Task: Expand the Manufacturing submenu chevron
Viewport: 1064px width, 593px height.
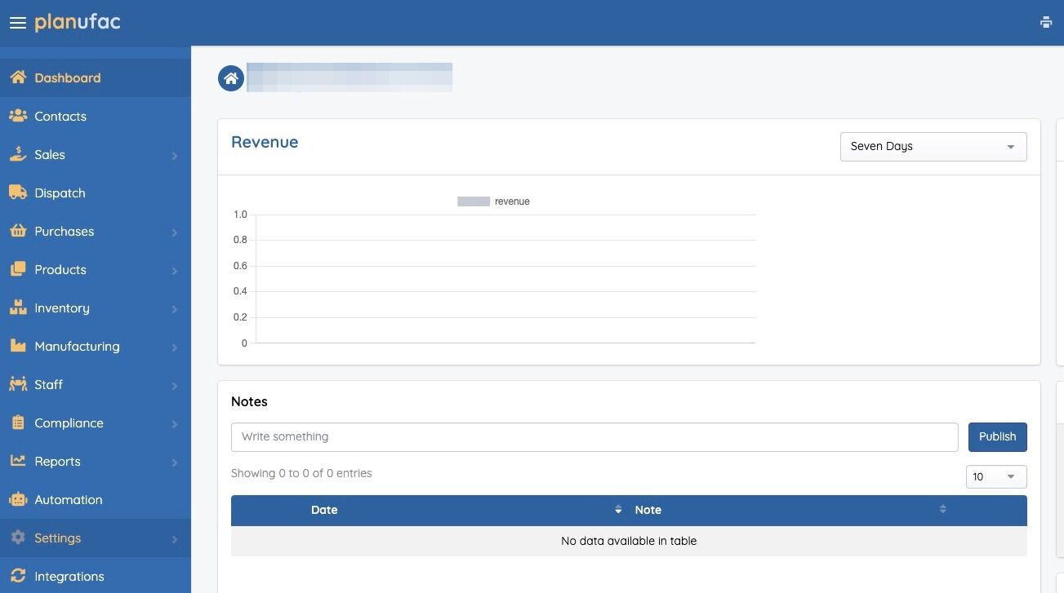Action: [x=175, y=347]
